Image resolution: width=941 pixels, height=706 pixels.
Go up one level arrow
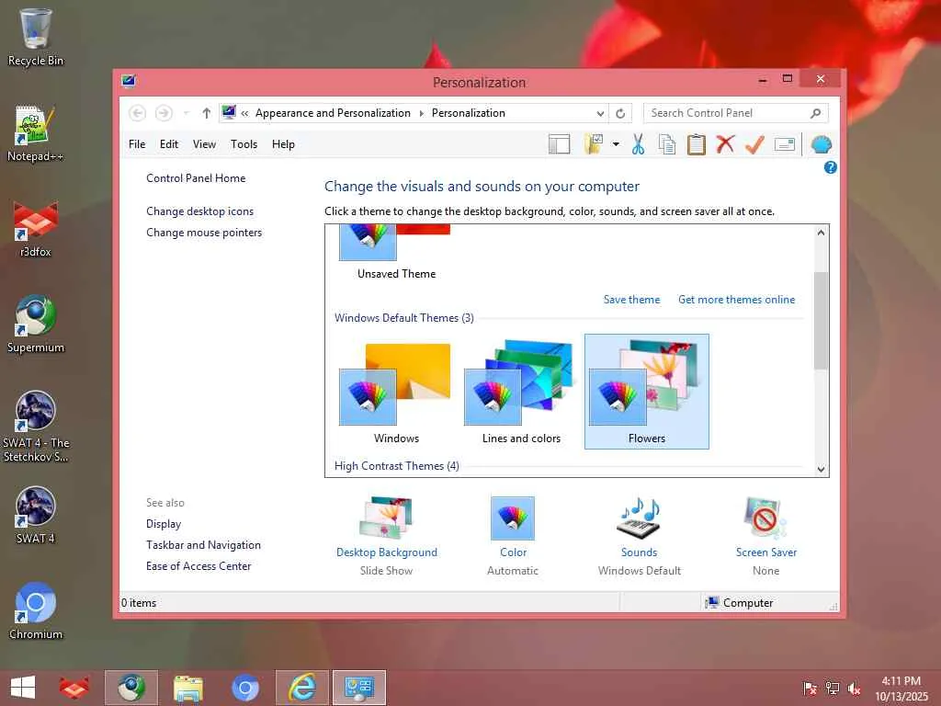coord(207,113)
